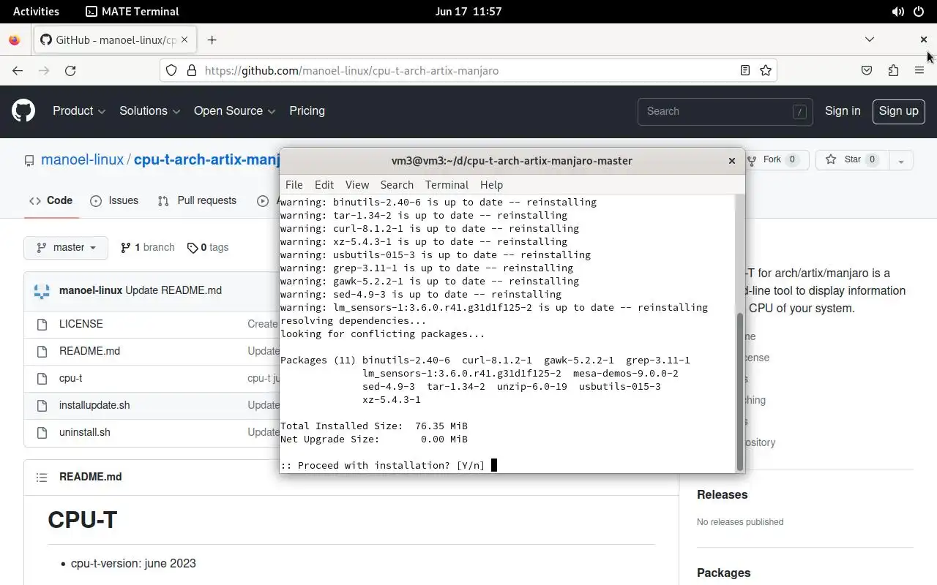Open README.md in file list
Screen dimensions: 937x585
coord(89,351)
